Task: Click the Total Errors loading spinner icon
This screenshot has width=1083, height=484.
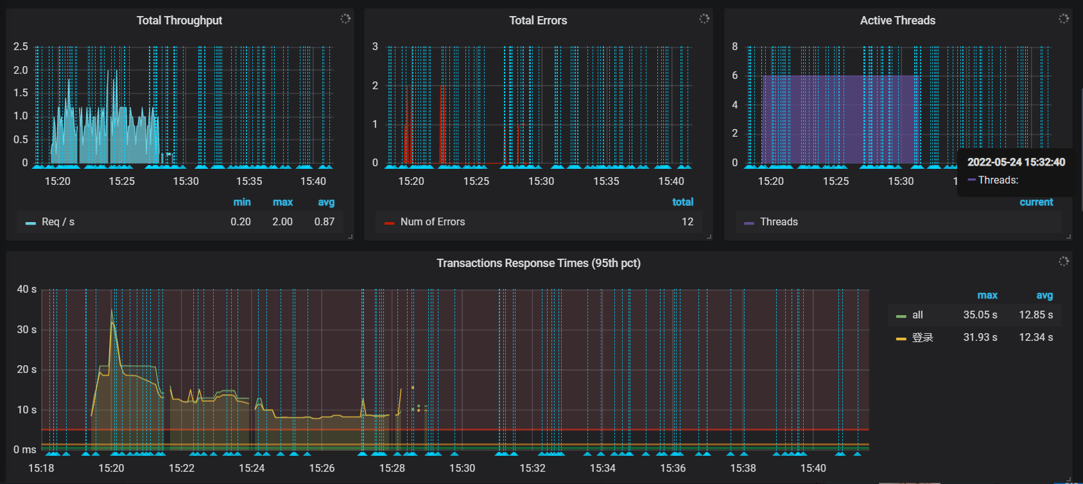Action: tap(704, 19)
